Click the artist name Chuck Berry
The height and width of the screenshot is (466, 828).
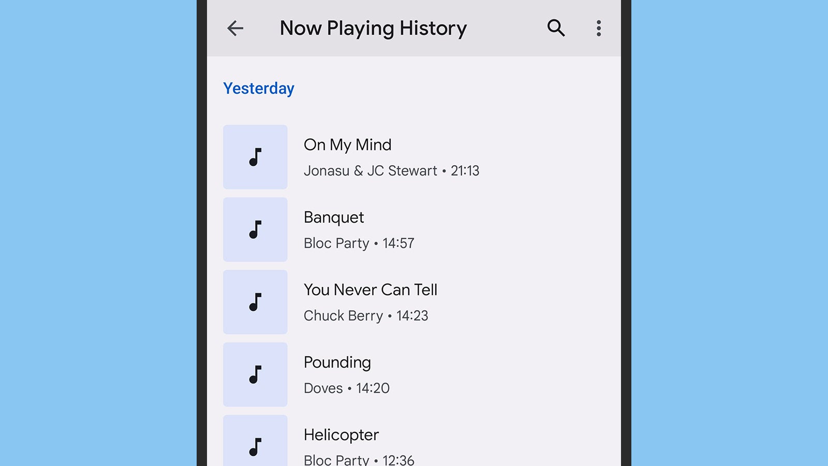point(343,316)
